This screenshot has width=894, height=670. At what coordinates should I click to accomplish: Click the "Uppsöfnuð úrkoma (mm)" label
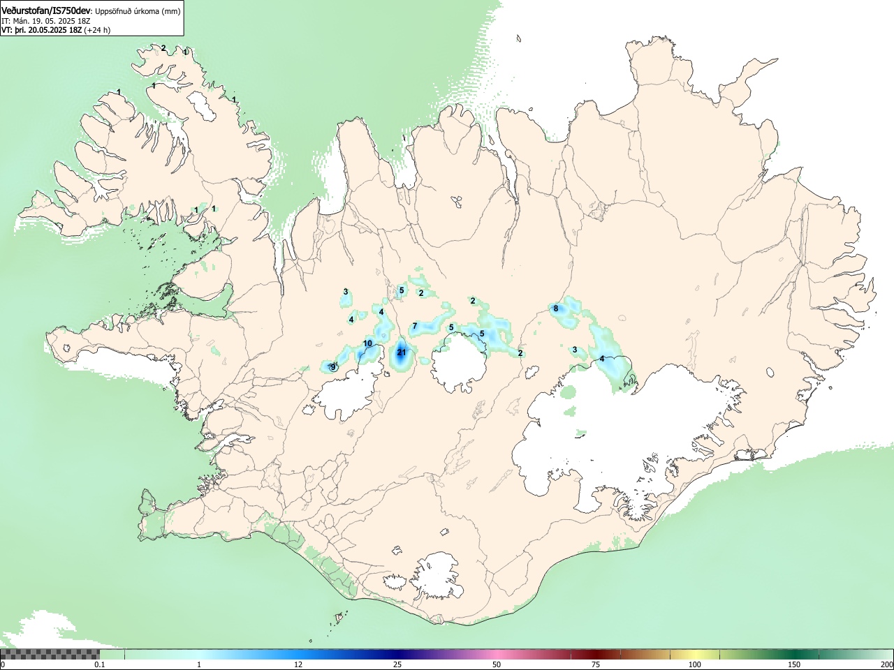138,11
